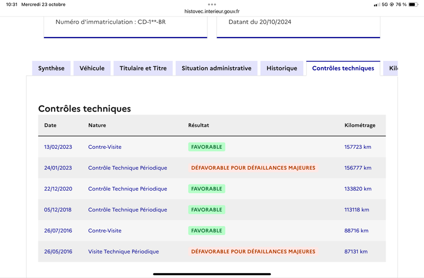The height and width of the screenshot is (278, 424).
Task: Click Contrôle Technique Périodique in 24/01/2023 row
Action: tap(128, 168)
